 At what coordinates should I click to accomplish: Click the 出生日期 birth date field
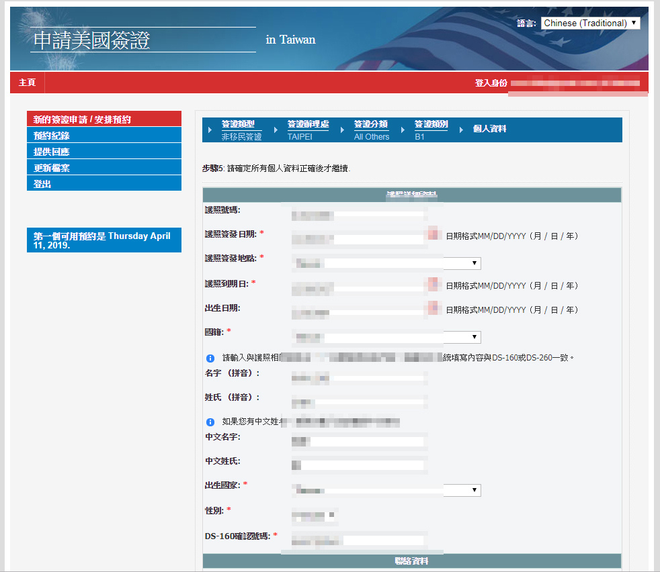point(358,313)
